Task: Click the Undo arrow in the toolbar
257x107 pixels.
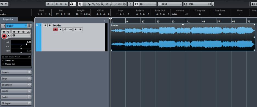Action: click(x=2, y=4)
